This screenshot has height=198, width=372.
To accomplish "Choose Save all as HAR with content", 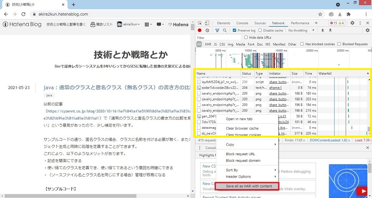I will tap(247, 186).
